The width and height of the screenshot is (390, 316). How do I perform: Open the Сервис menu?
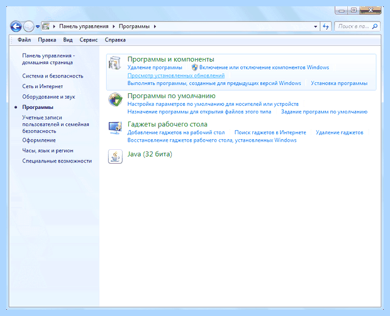pos(89,40)
